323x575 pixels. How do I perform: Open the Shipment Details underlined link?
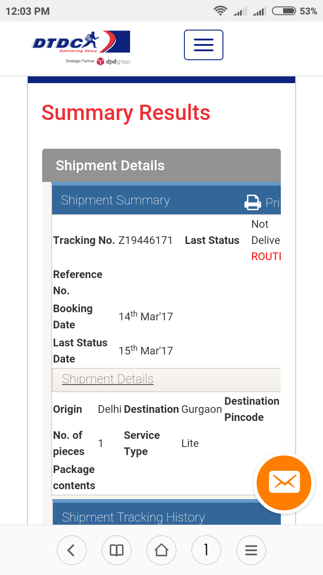coord(108,379)
